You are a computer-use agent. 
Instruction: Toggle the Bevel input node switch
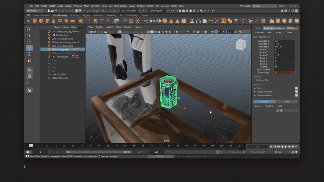coord(296,88)
